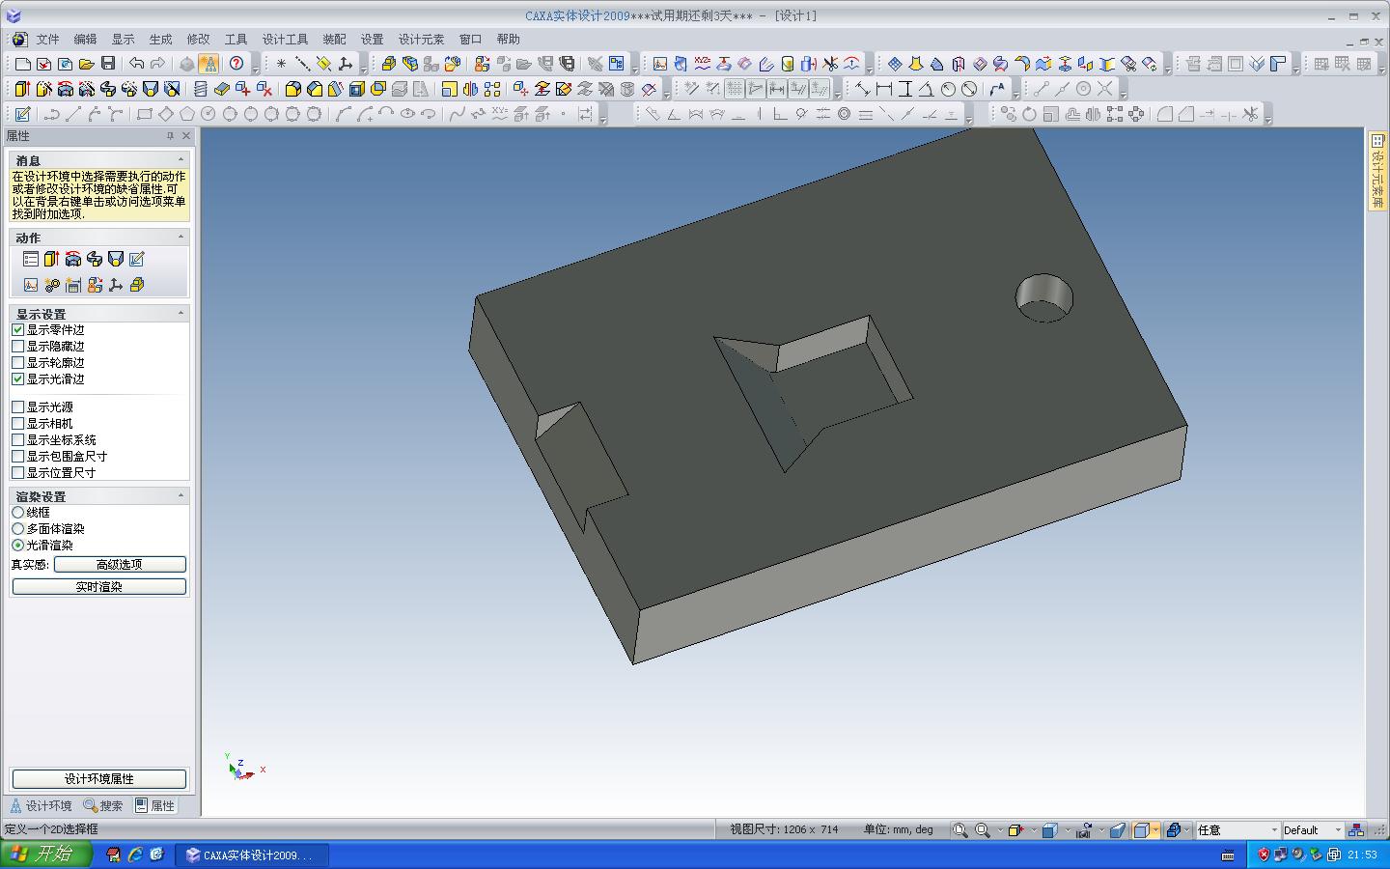The image size is (1390, 869).
Task: Select the concentric constraint tool
Action: [x=845, y=114]
